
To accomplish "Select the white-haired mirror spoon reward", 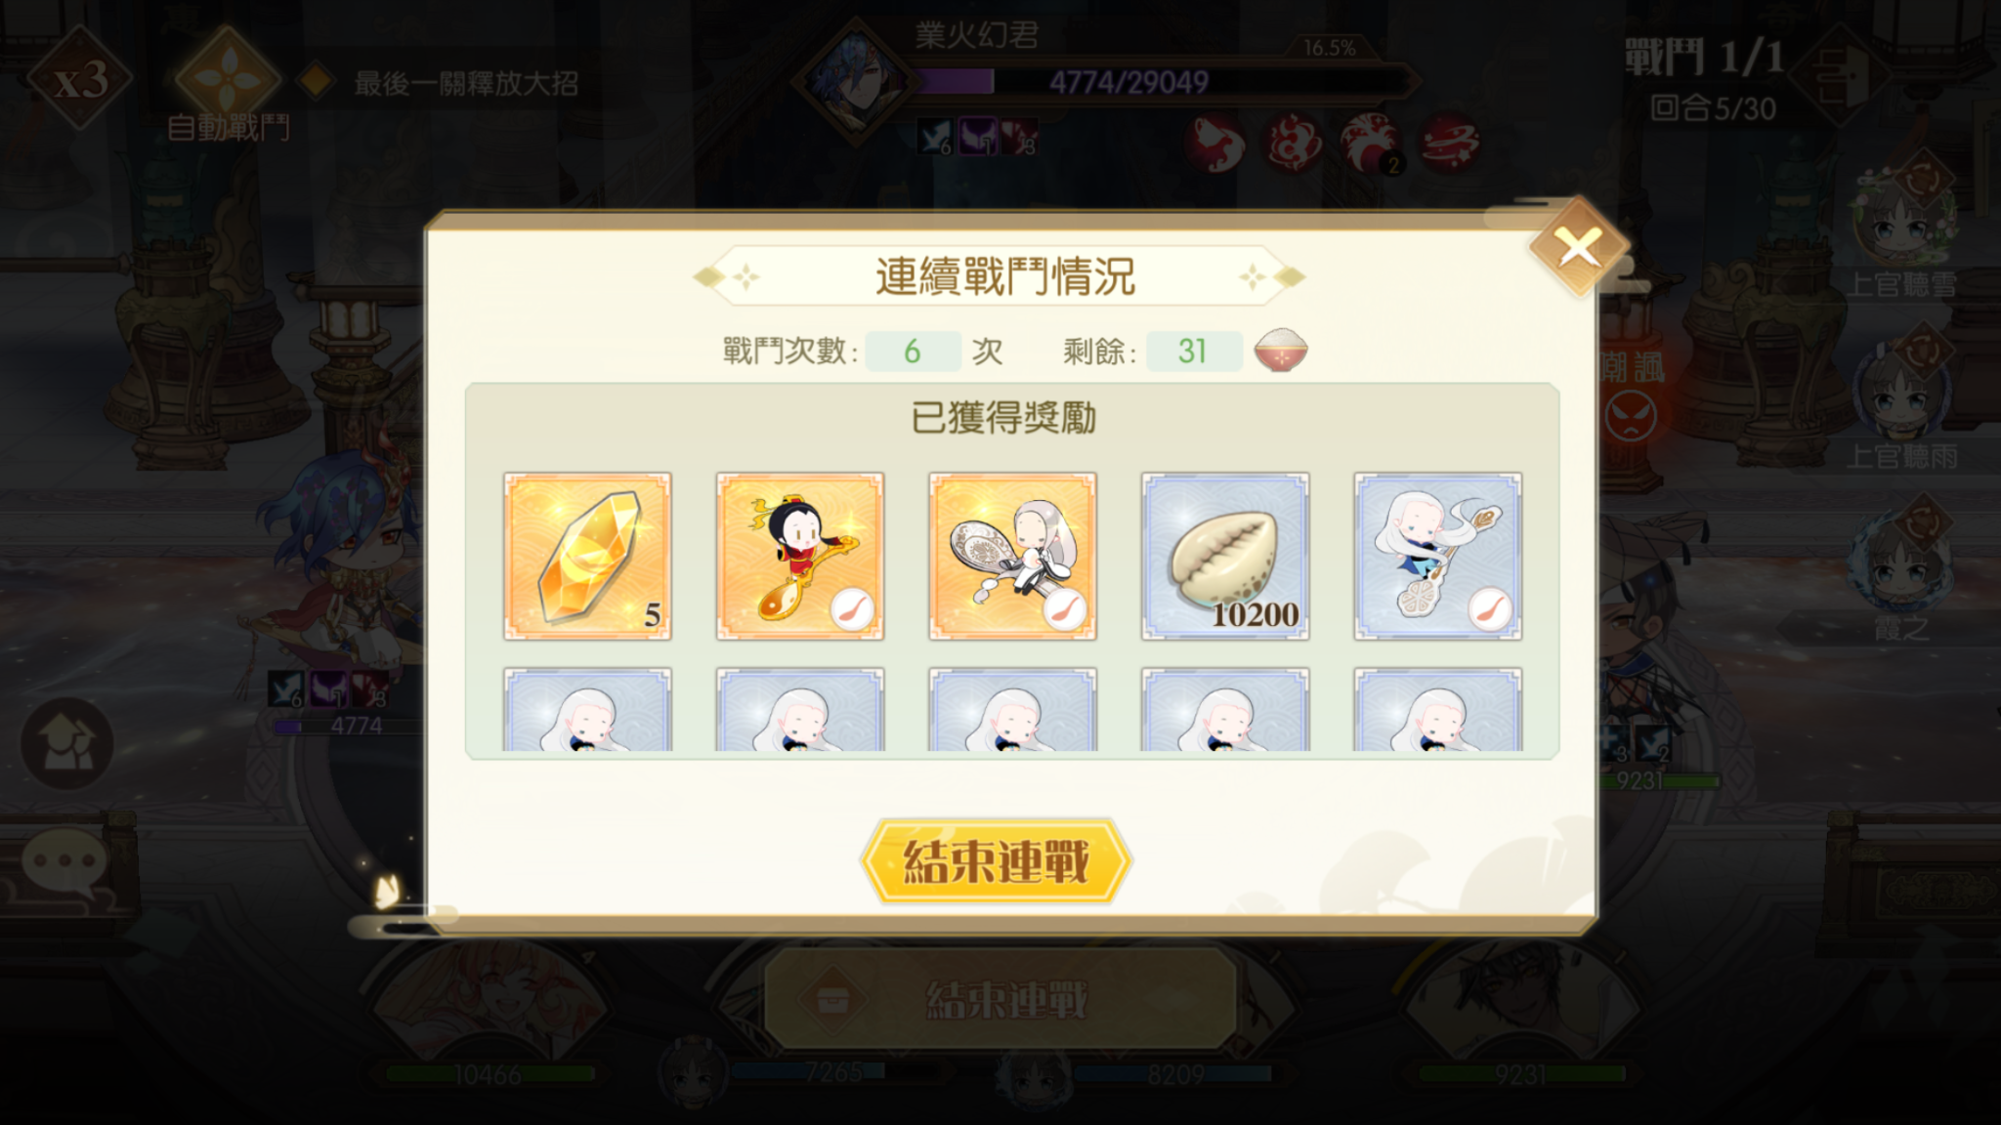I will click(x=1012, y=556).
